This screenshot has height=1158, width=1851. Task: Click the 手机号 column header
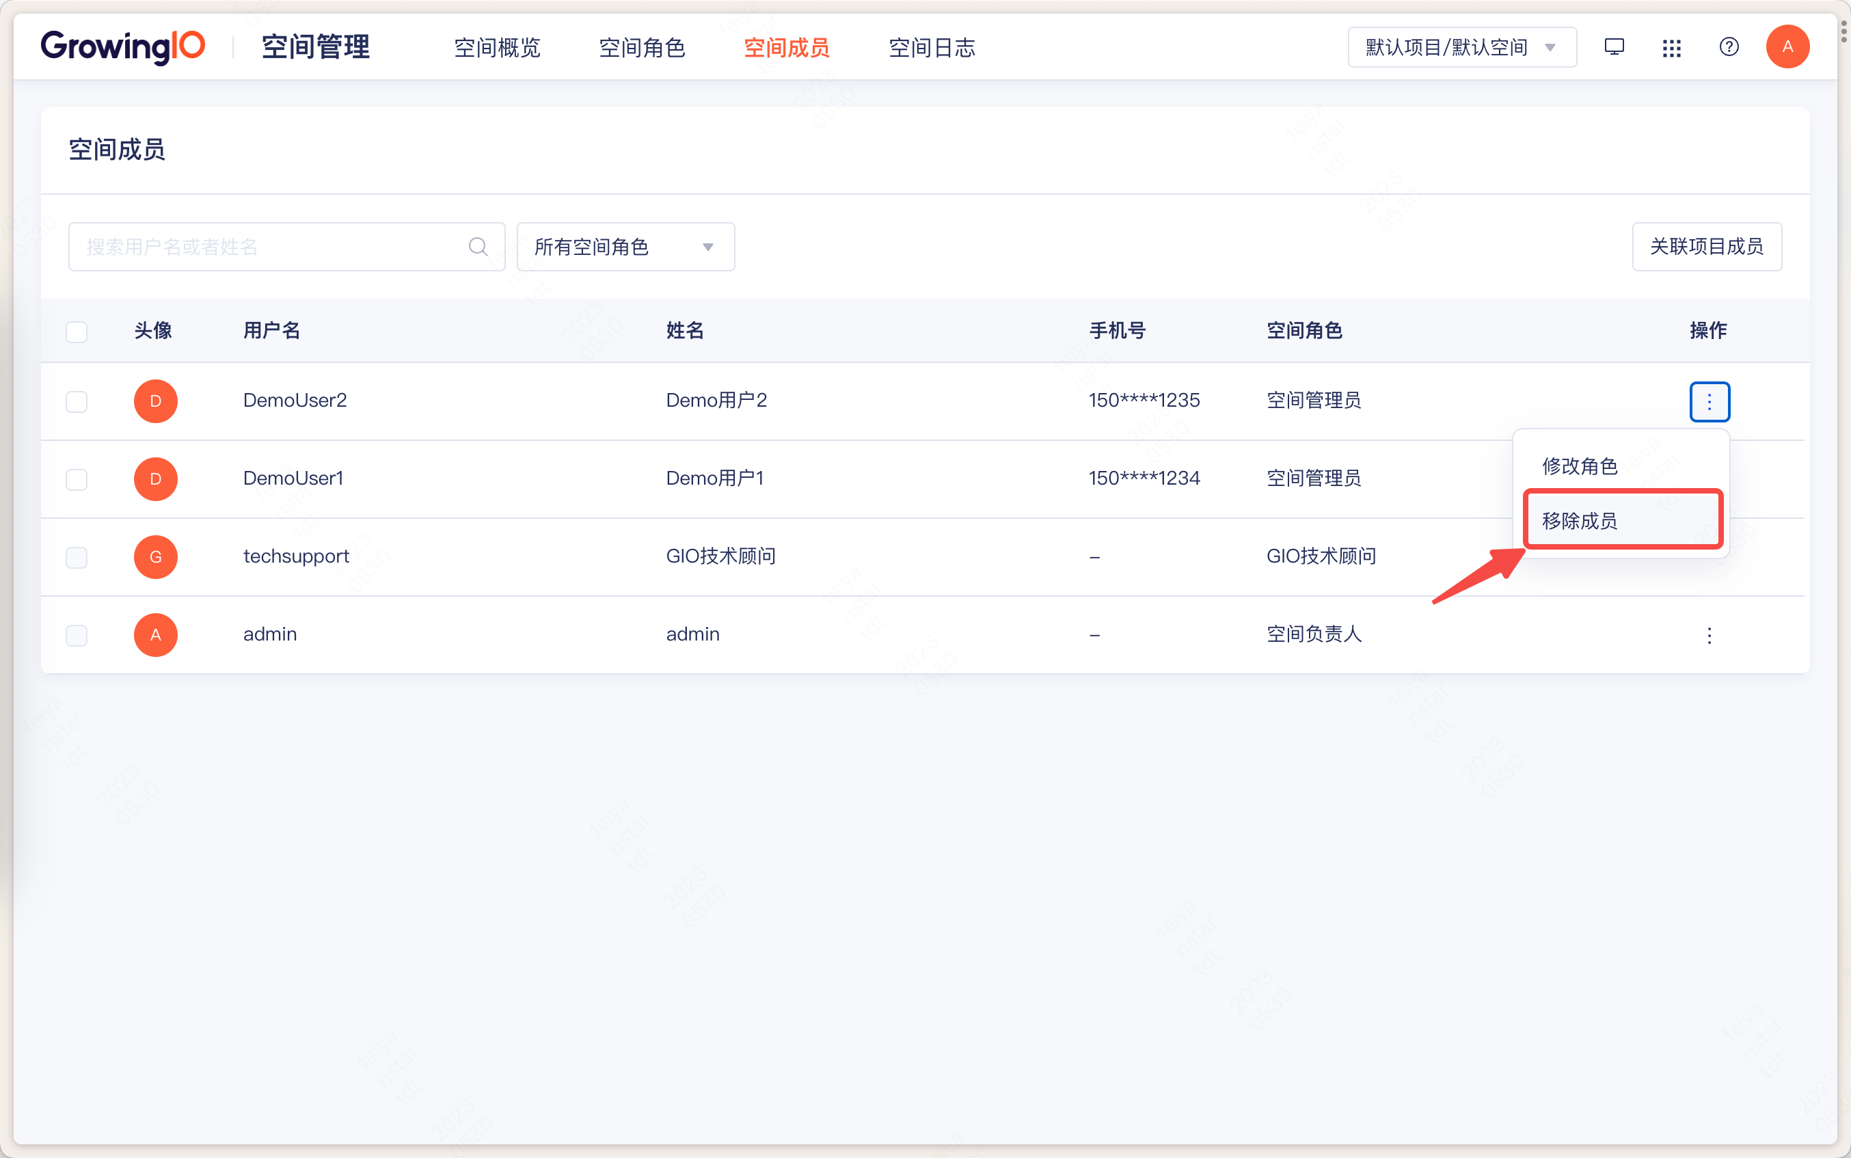pos(1118,330)
